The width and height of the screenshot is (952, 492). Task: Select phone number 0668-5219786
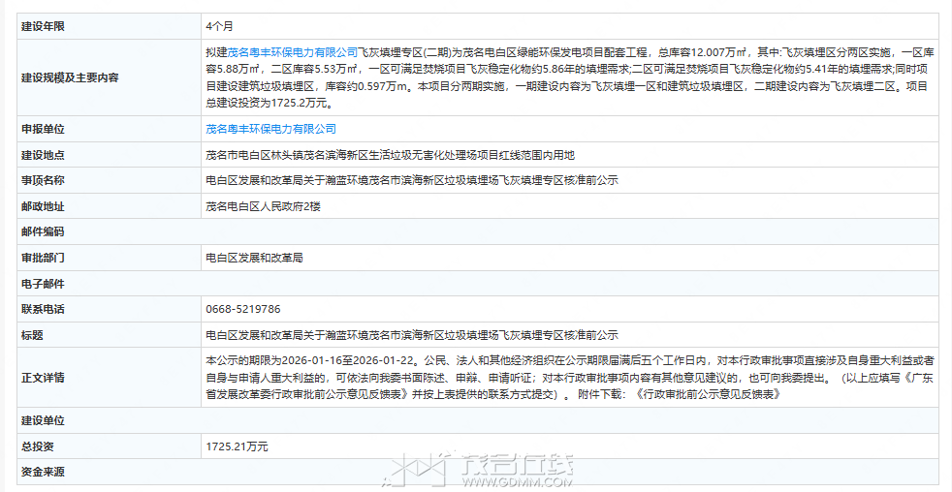click(243, 309)
